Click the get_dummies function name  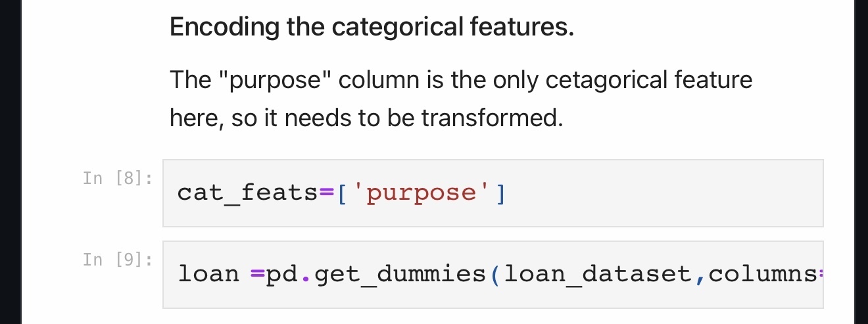click(399, 274)
